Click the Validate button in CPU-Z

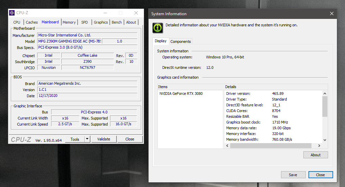(x=104, y=139)
